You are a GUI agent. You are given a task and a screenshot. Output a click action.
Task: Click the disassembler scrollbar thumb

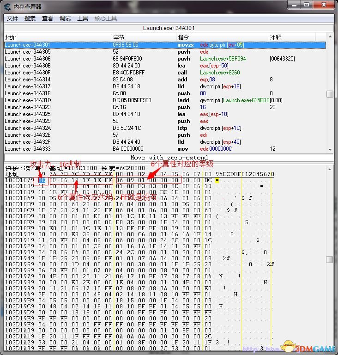[x=330, y=94]
